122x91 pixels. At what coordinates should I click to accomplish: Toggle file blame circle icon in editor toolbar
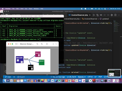point(112,15)
